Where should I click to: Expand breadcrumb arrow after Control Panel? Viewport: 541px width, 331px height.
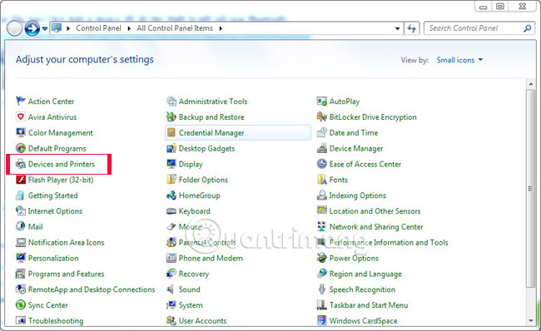point(129,28)
